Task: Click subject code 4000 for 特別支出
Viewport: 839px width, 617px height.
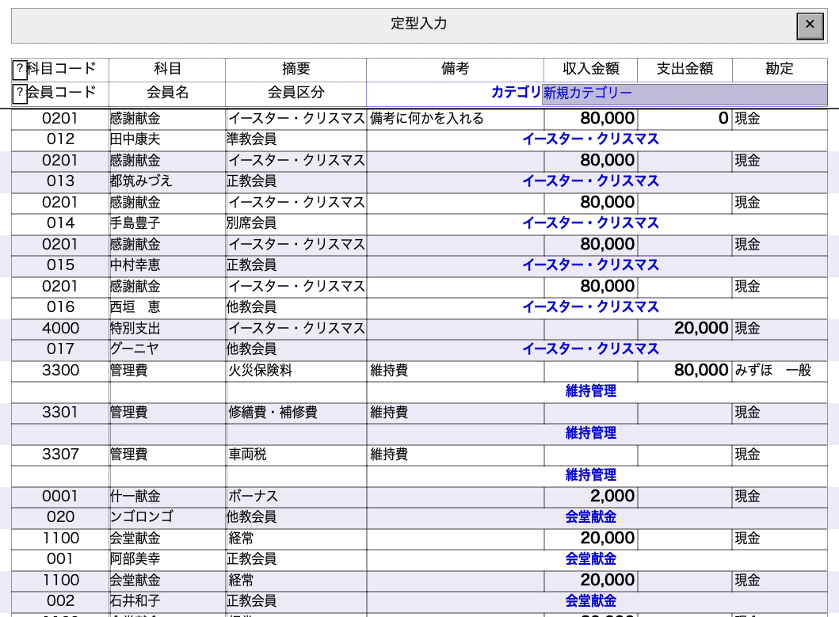Action: (60, 328)
